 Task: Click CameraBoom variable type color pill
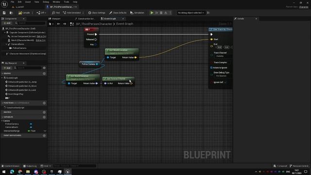point(31,127)
